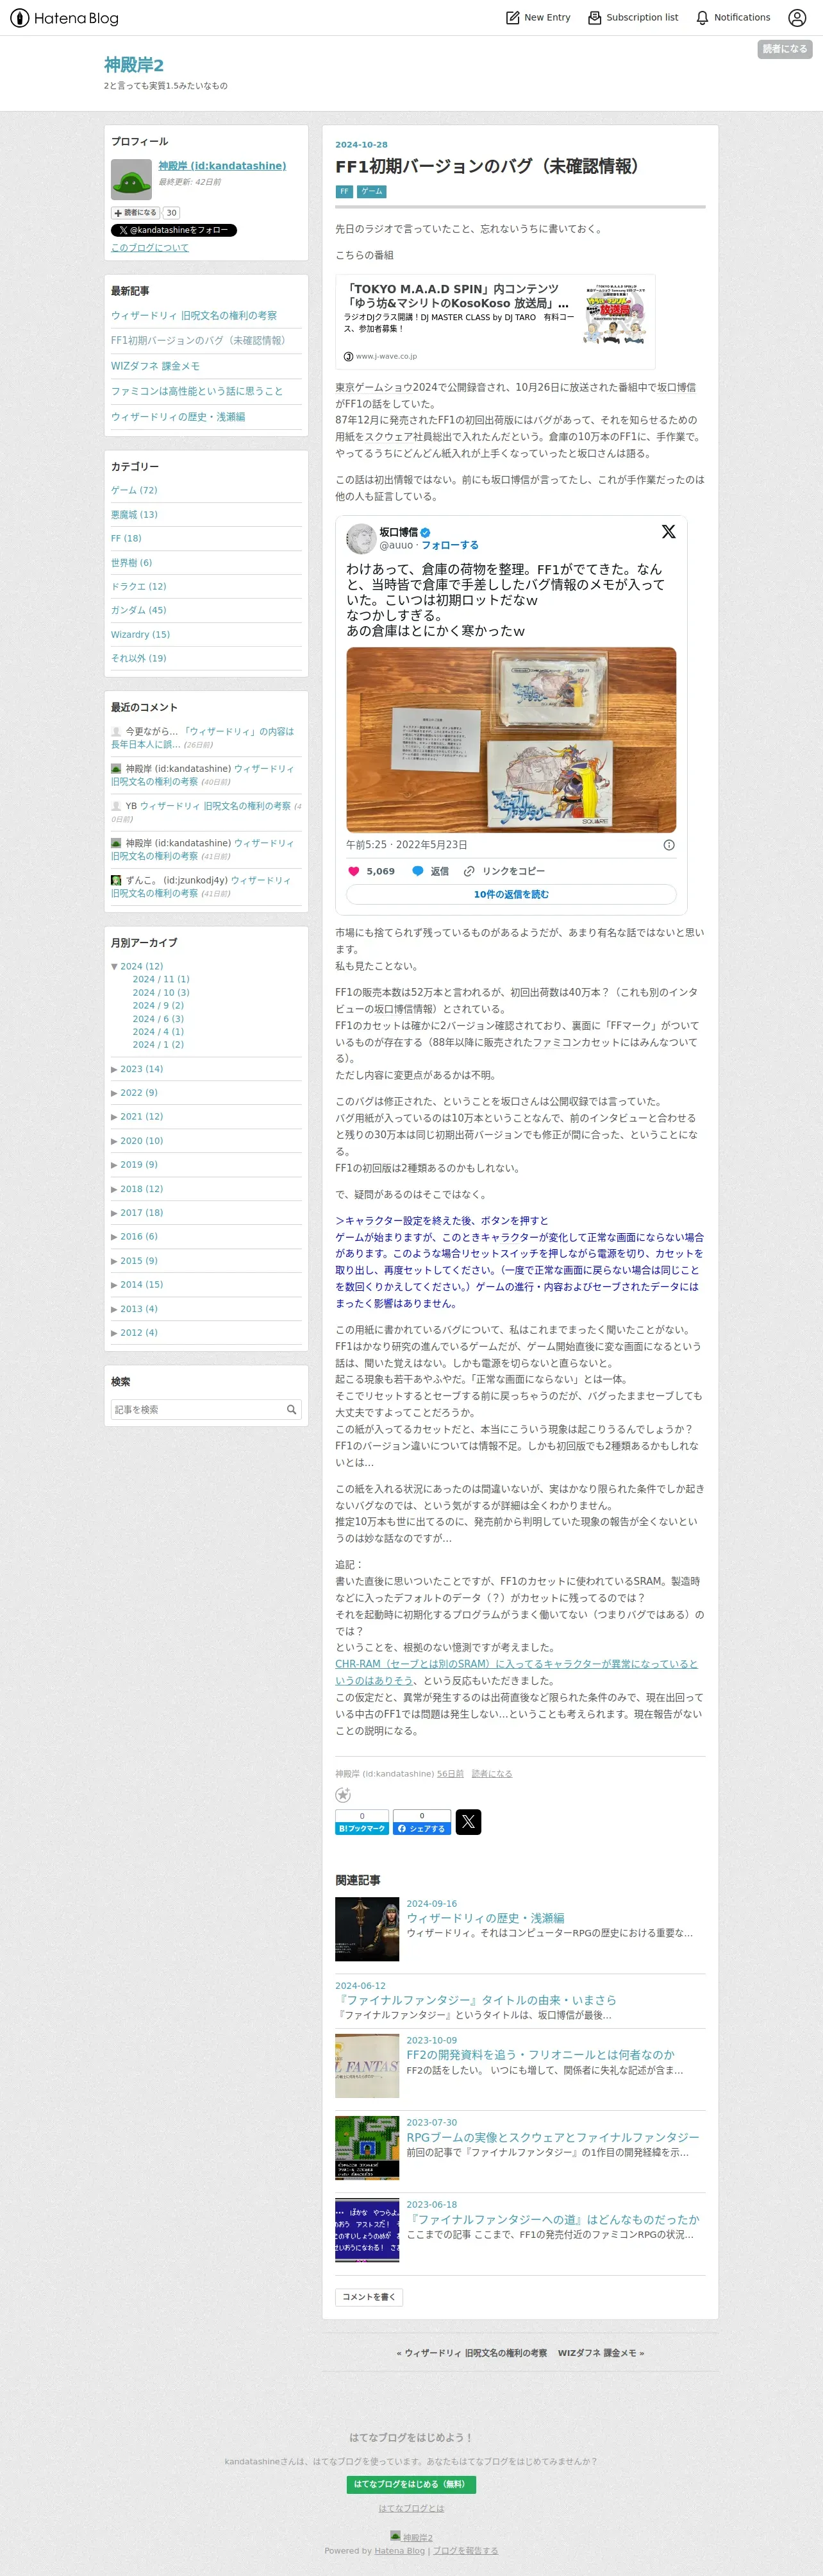Click the profile avatar of kandatashine

pos(131,180)
